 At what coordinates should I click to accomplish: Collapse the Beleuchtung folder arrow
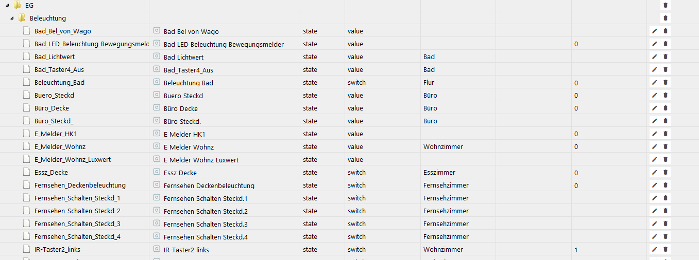tap(12, 18)
